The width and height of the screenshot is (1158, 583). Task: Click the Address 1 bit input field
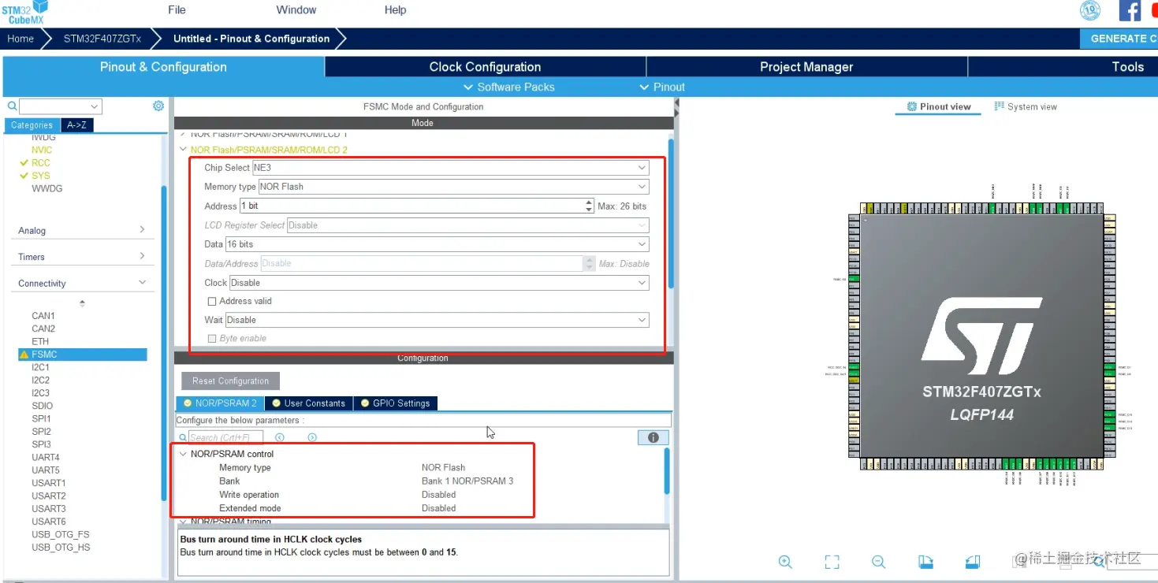(412, 206)
